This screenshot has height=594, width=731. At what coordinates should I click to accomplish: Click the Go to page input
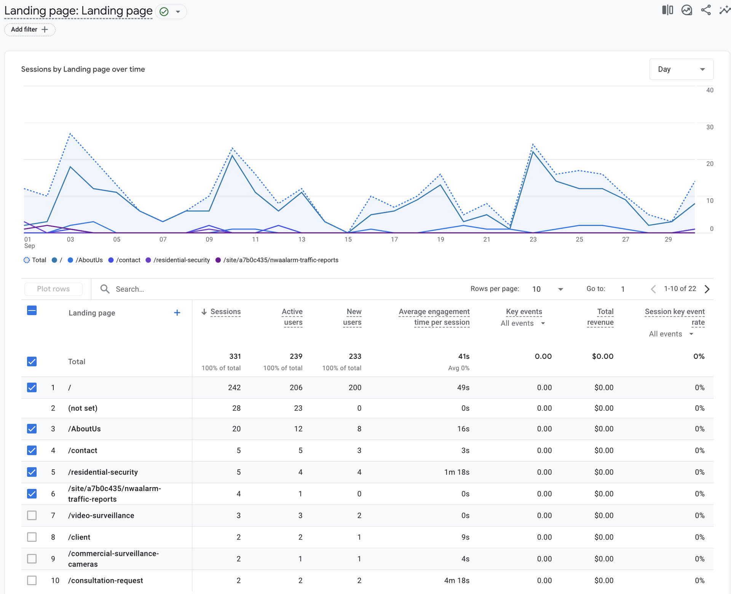tap(623, 289)
